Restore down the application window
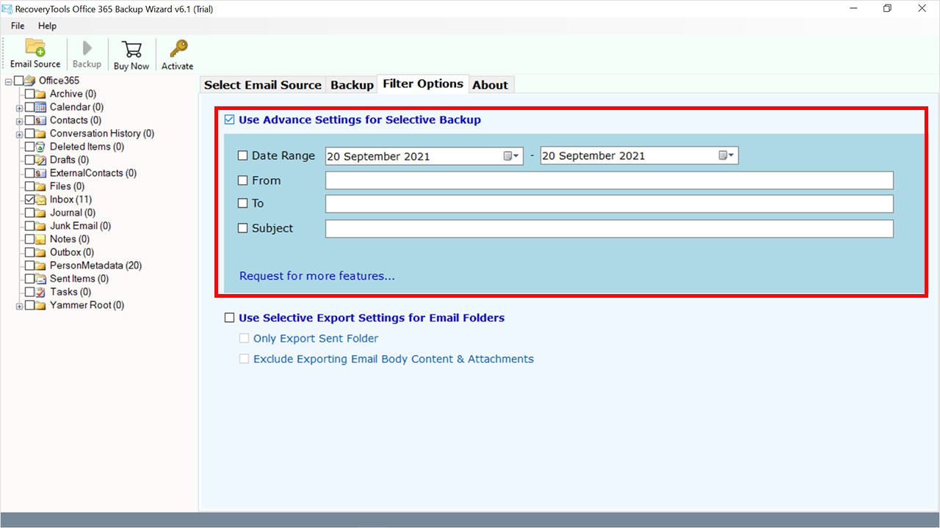The width and height of the screenshot is (940, 528). (887, 8)
